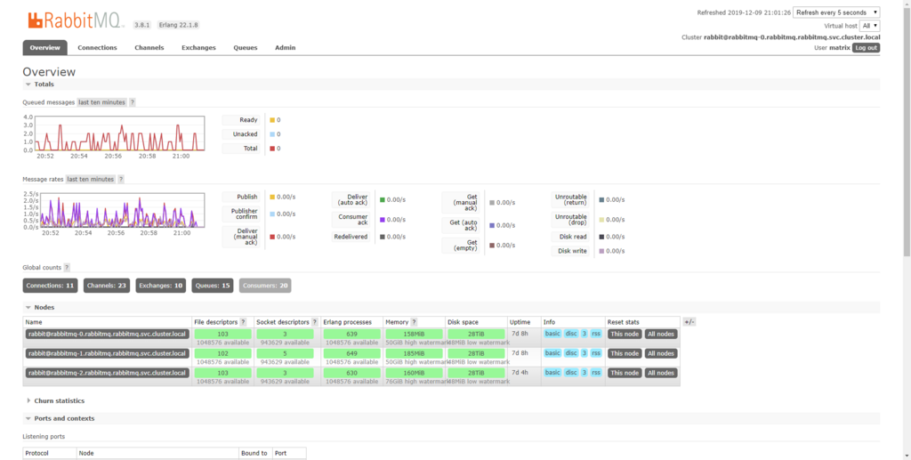Image resolution: width=911 pixels, height=460 pixels.
Task: Click the 3.8.1 version badge
Action: click(x=142, y=25)
